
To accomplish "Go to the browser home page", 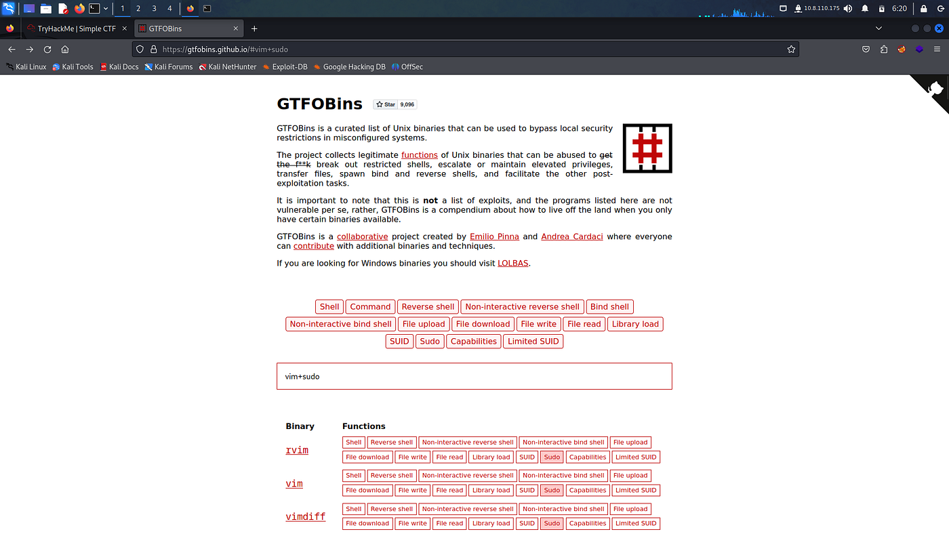I will pyautogui.click(x=65, y=49).
